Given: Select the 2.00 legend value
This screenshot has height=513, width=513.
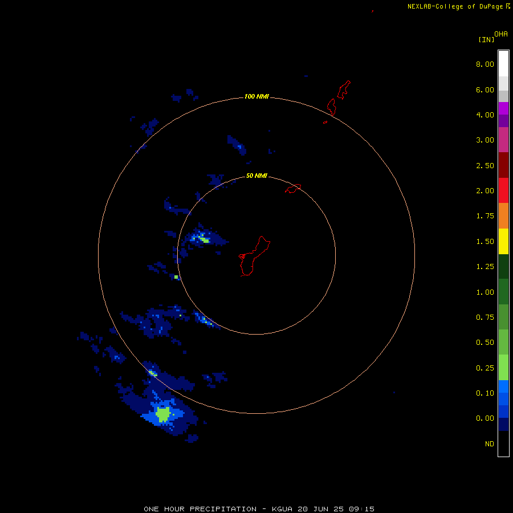Looking at the screenshot, I should 485,191.
